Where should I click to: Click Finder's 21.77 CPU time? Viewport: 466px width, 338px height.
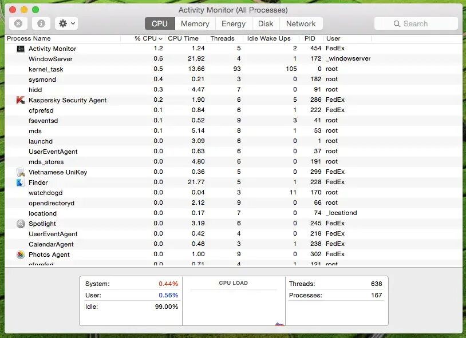pos(196,182)
